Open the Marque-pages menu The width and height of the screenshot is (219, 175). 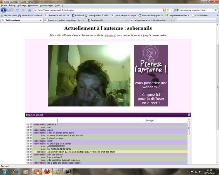(x=46, y=5)
